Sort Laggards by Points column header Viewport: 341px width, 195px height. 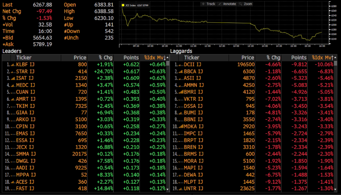pyautogui.click(x=299, y=58)
